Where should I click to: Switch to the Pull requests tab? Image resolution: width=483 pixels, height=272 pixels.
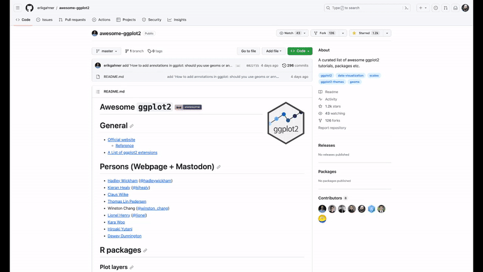coord(72,20)
